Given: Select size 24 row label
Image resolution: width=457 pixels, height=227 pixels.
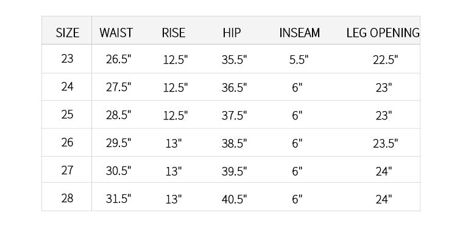Looking at the screenshot, I should coord(67,87).
